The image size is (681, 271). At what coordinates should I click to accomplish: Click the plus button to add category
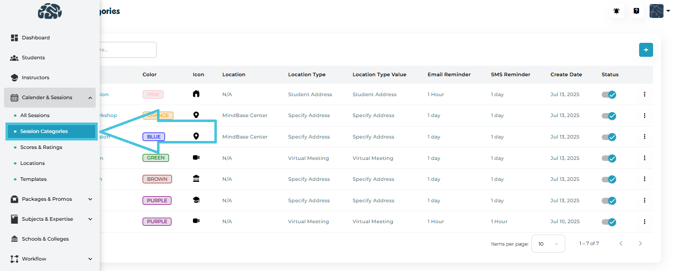(x=646, y=50)
